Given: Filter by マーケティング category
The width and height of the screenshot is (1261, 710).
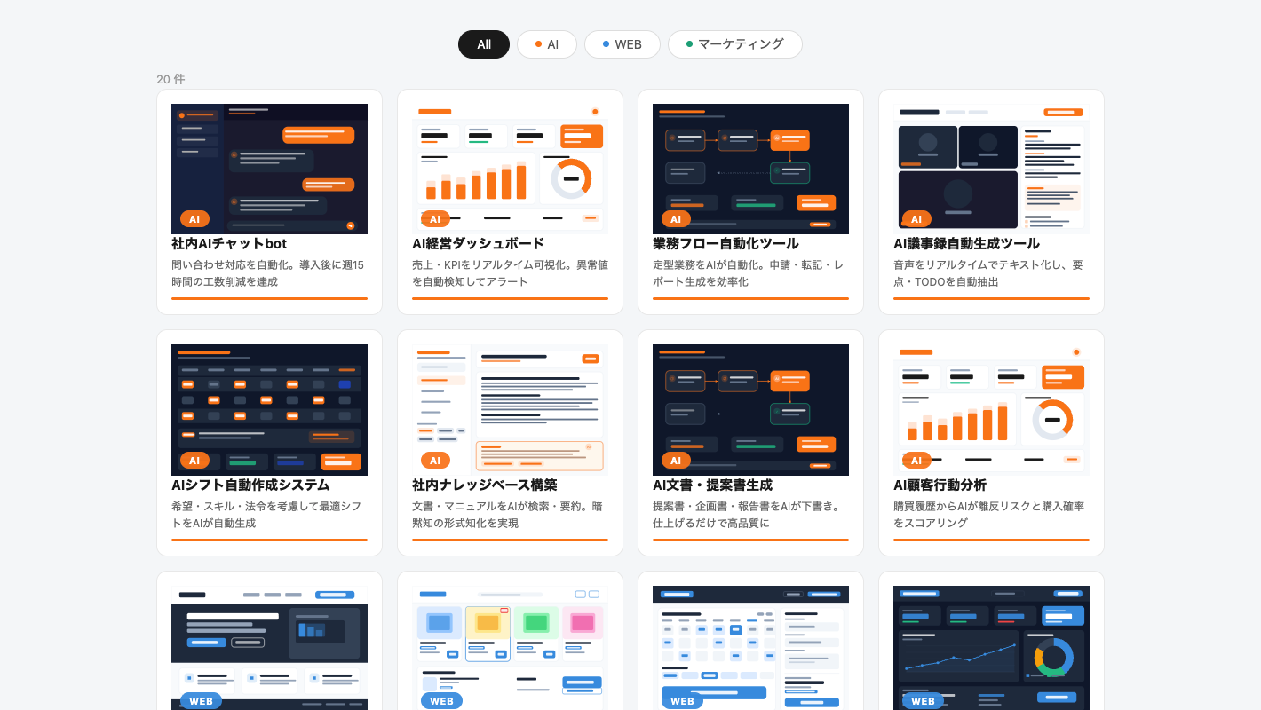Looking at the screenshot, I should point(735,44).
